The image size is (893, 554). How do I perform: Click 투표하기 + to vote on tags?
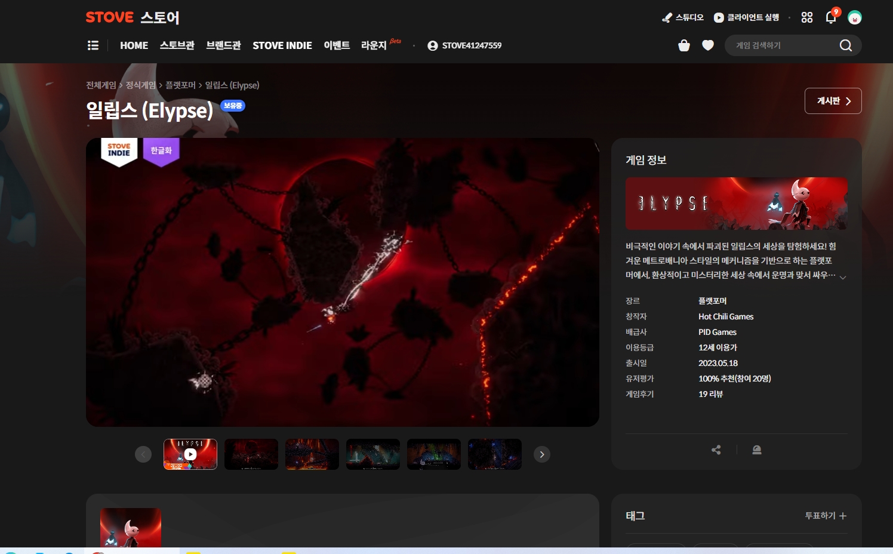click(826, 516)
